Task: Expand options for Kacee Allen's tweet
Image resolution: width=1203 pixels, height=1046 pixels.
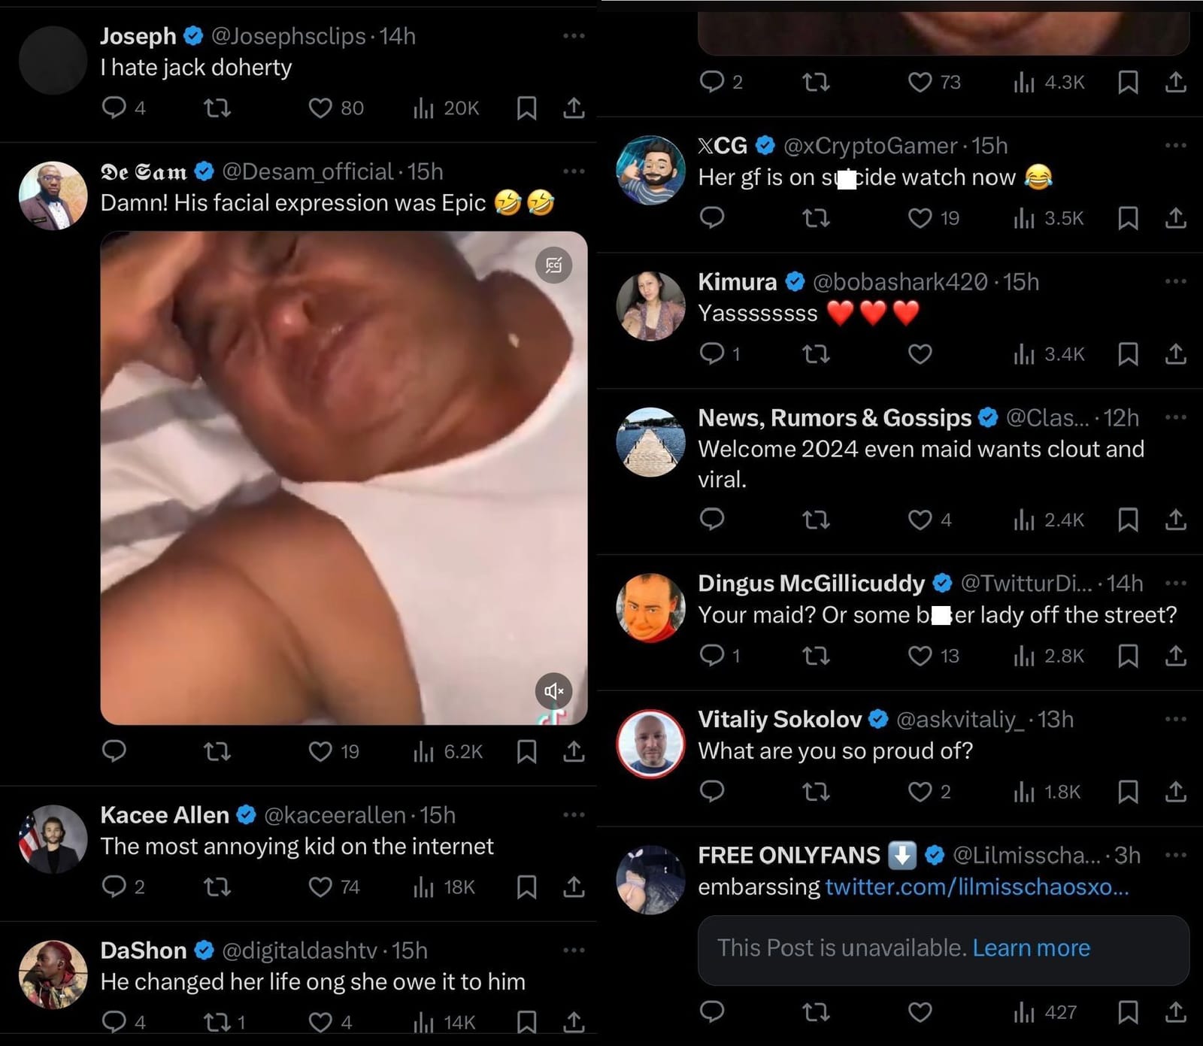Action: pos(574,814)
